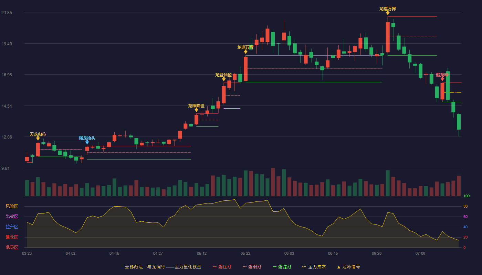
Task: Click the orange 80 indicator scale value
Action: pyautogui.click(x=465, y=207)
